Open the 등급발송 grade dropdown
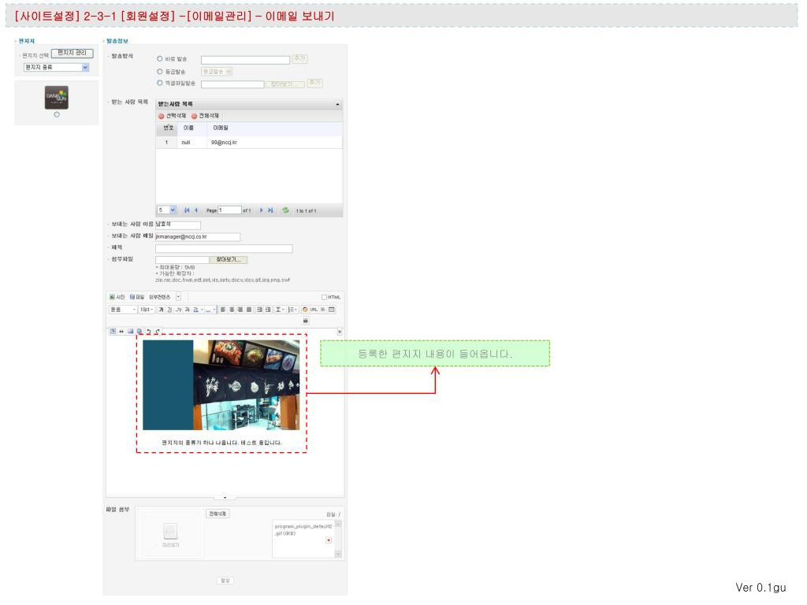Screen dimensions: 807x605 tap(217, 72)
